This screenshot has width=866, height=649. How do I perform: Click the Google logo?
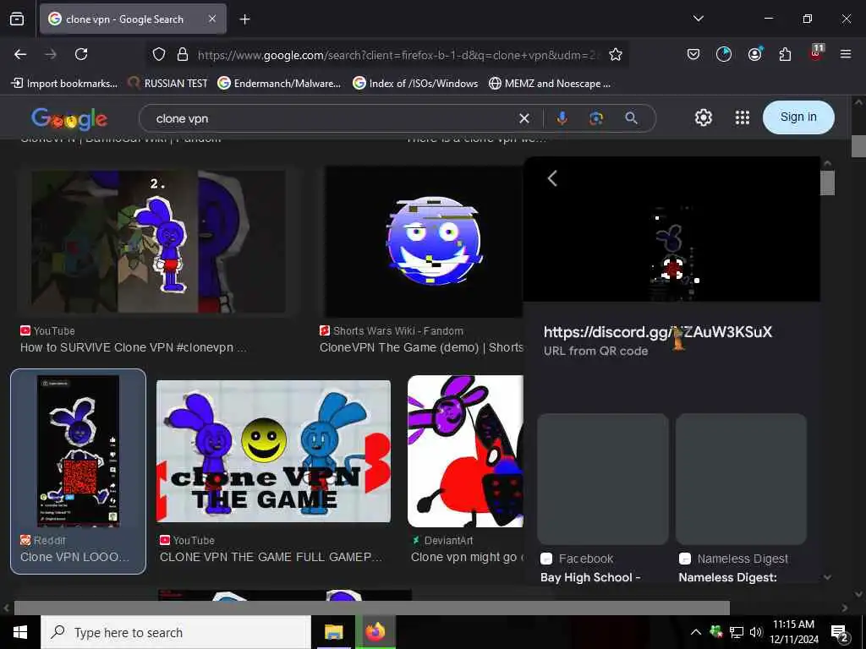point(69,118)
